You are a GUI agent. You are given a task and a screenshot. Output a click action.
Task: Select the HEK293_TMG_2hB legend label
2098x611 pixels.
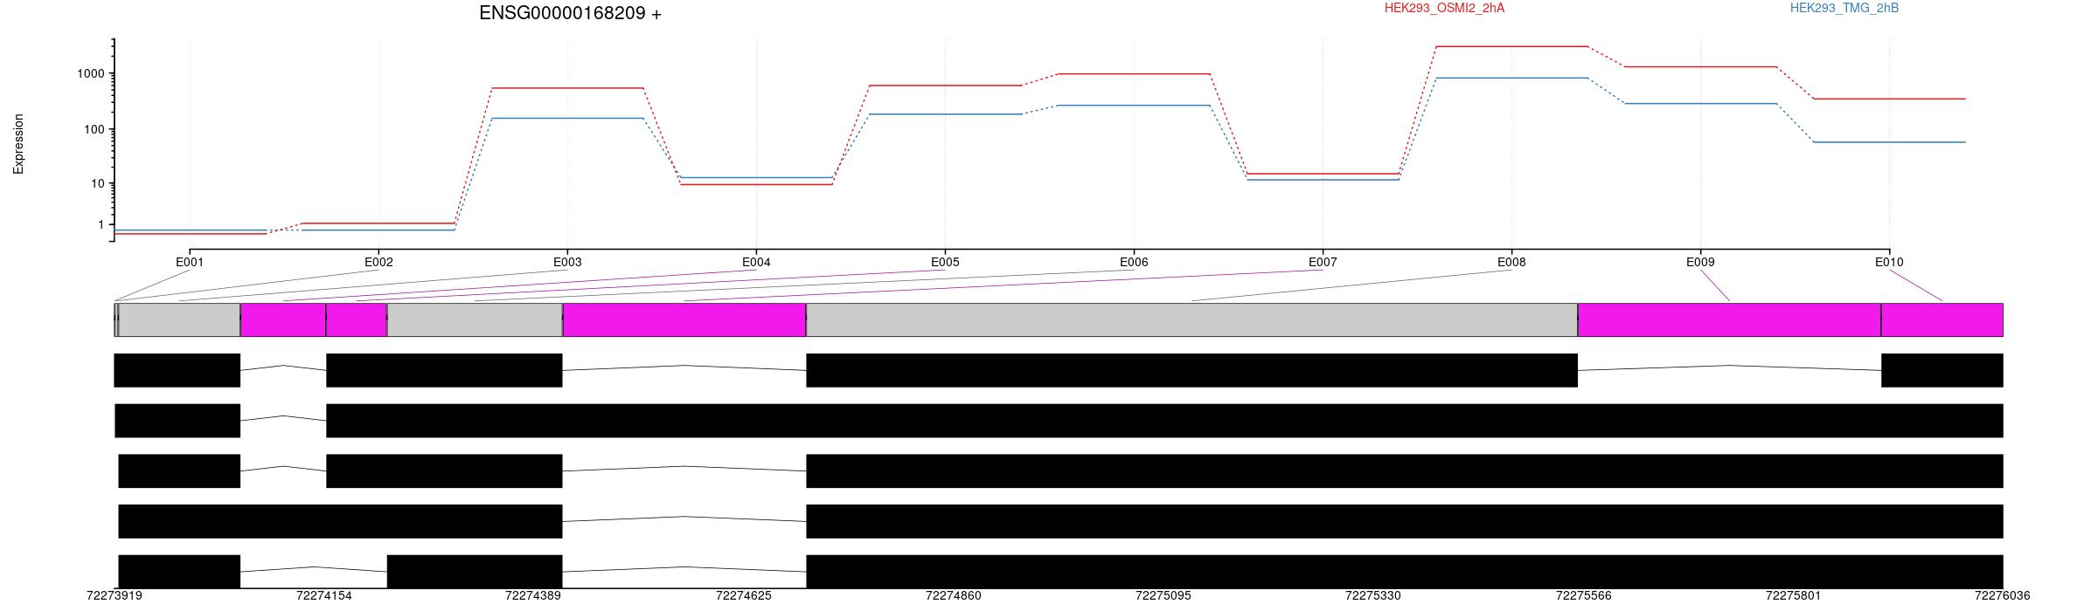click(1844, 8)
